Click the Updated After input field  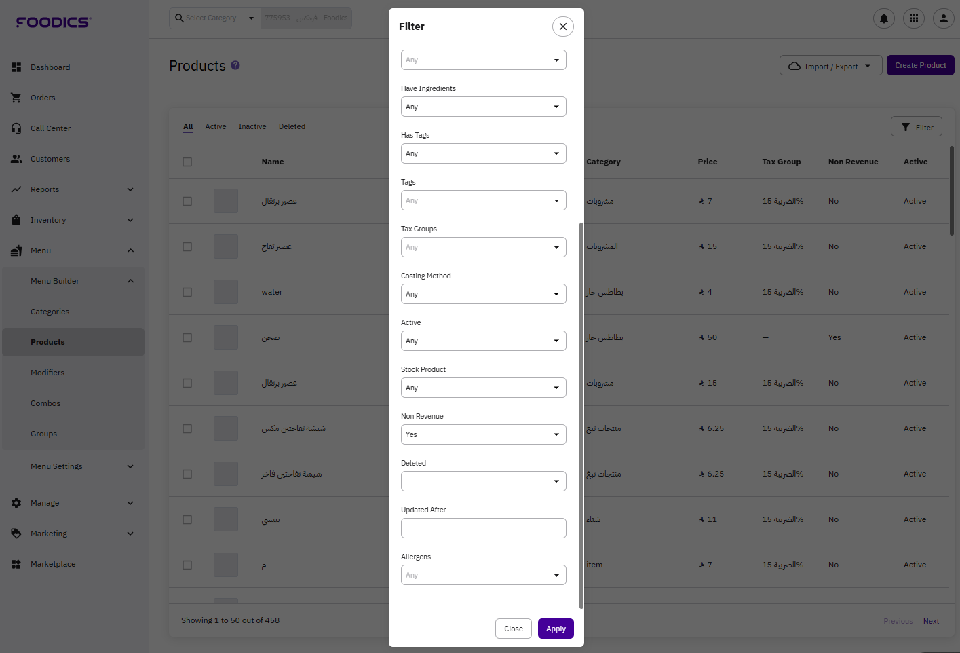483,528
